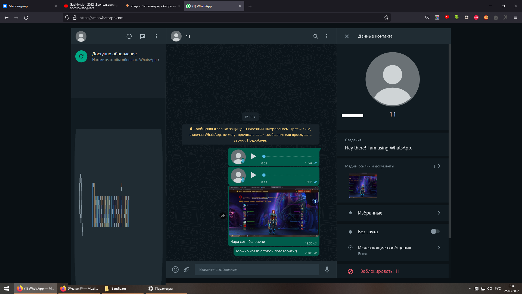This screenshot has height=294, width=522.
Task: Click message Можно хотяб с тобой поговорить
Action: [266, 251]
